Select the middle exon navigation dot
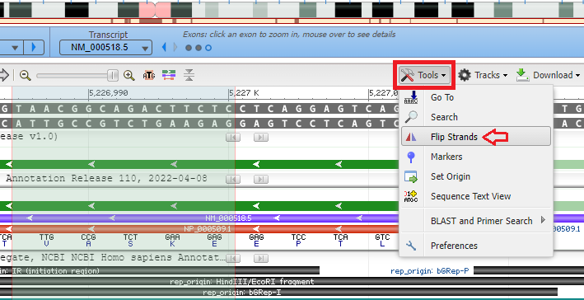 199,48
